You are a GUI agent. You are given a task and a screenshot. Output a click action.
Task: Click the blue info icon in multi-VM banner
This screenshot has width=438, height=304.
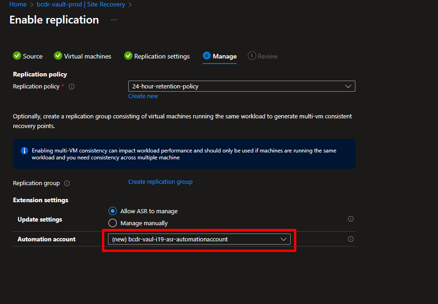(x=24, y=151)
